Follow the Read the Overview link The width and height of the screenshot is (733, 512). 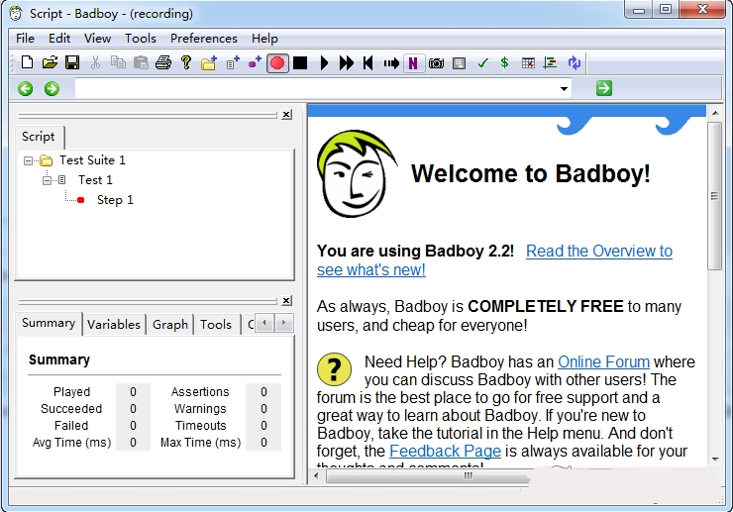point(494,260)
